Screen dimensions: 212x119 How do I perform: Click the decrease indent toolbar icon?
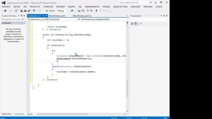[x=79, y=11]
